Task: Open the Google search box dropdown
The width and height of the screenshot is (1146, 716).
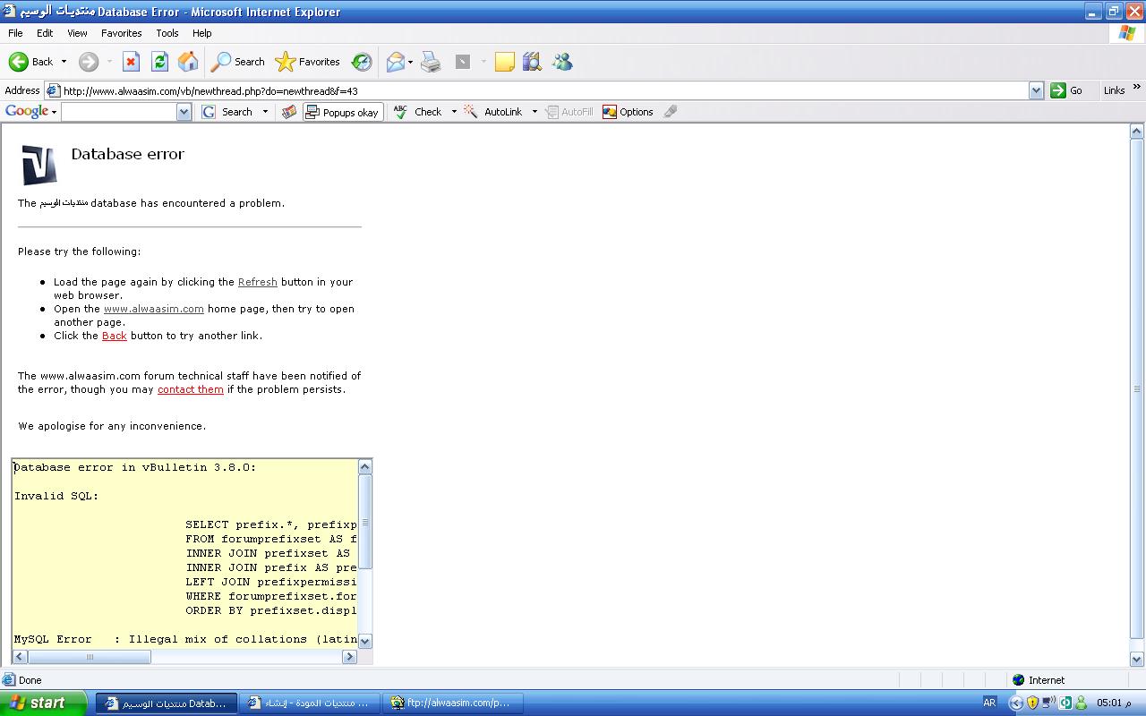Action: coord(184,112)
